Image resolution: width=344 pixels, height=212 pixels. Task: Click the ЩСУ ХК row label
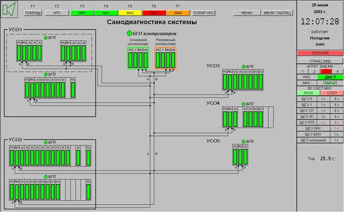pyautogui.click(x=307, y=116)
